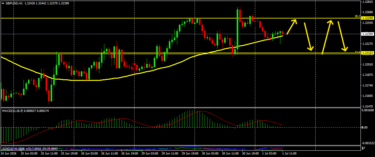The width and height of the screenshot is (375, 157).
Task: Click 1.31875 on the price axis
Action: (x=367, y=75)
